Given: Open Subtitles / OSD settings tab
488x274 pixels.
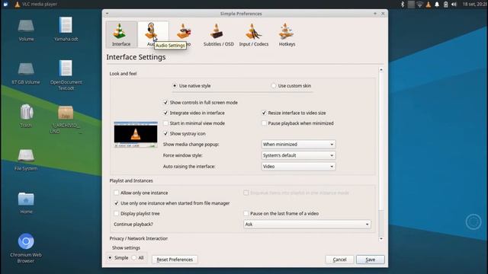Looking at the screenshot, I should [218, 35].
